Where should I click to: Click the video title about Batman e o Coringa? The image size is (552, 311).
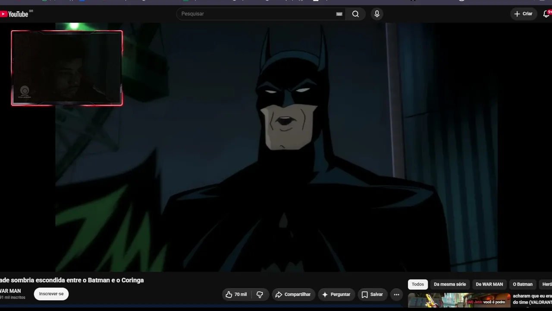[72, 280]
